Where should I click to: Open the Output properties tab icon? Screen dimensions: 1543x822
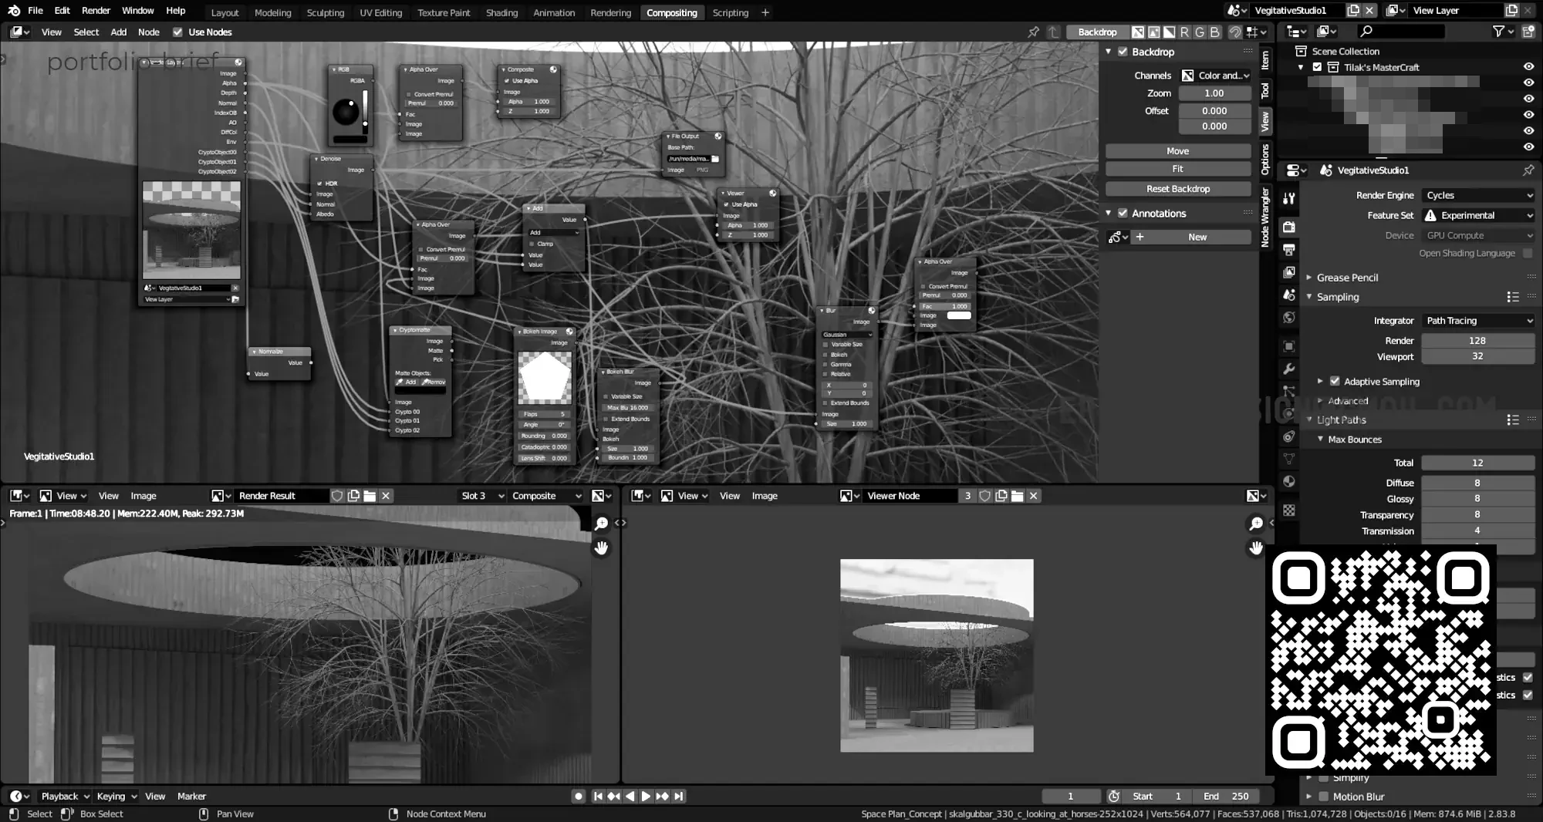(1288, 250)
